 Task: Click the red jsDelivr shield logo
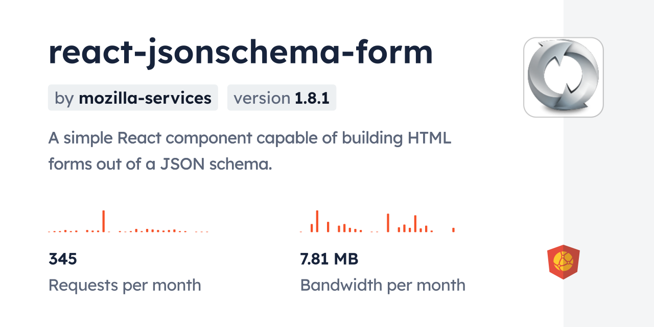[x=563, y=262]
